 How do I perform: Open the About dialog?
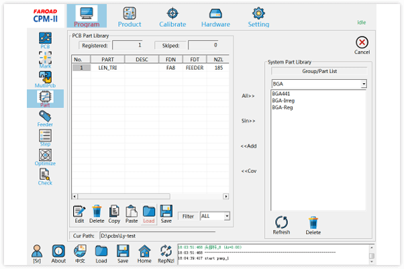tap(58, 254)
